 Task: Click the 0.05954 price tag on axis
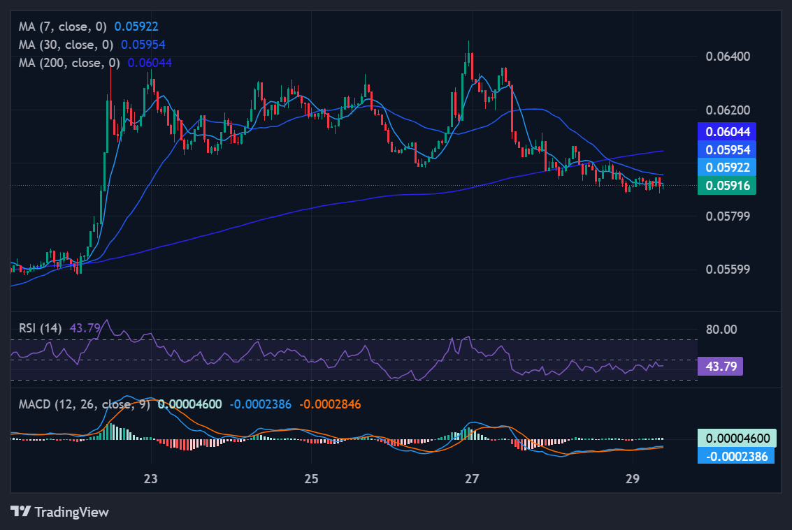tap(728, 149)
